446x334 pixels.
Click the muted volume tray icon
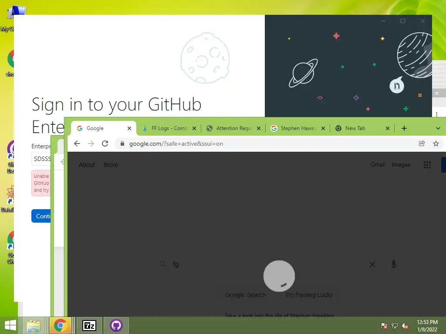point(405,326)
